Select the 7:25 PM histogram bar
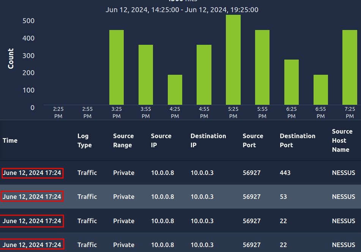The image size is (361, 252). 350,67
